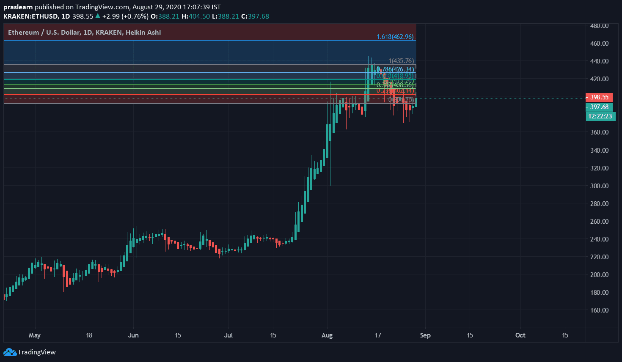Click the 460.00 price axis label
Image resolution: width=622 pixels, height=362 pixels.
[599, 43]
